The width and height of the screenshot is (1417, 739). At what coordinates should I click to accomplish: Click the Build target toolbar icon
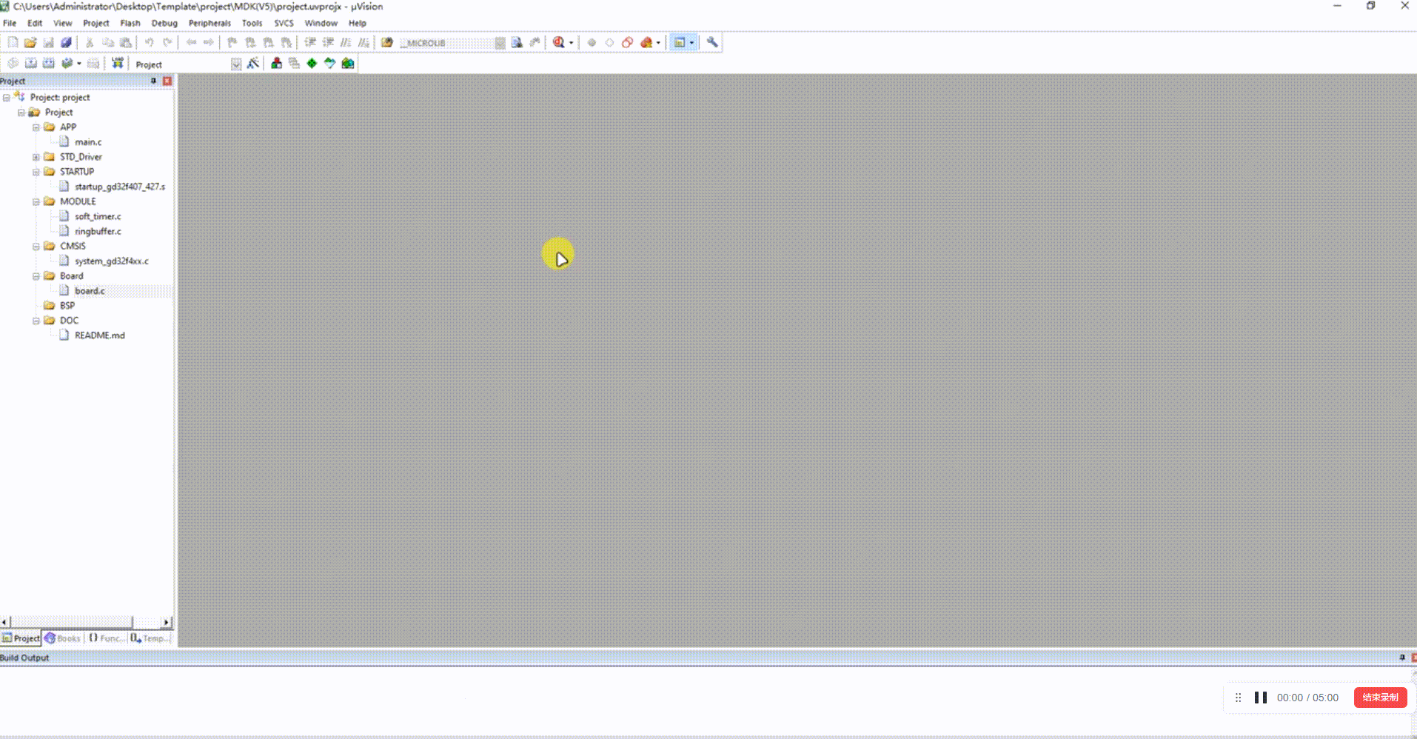[x=31, y=64]
